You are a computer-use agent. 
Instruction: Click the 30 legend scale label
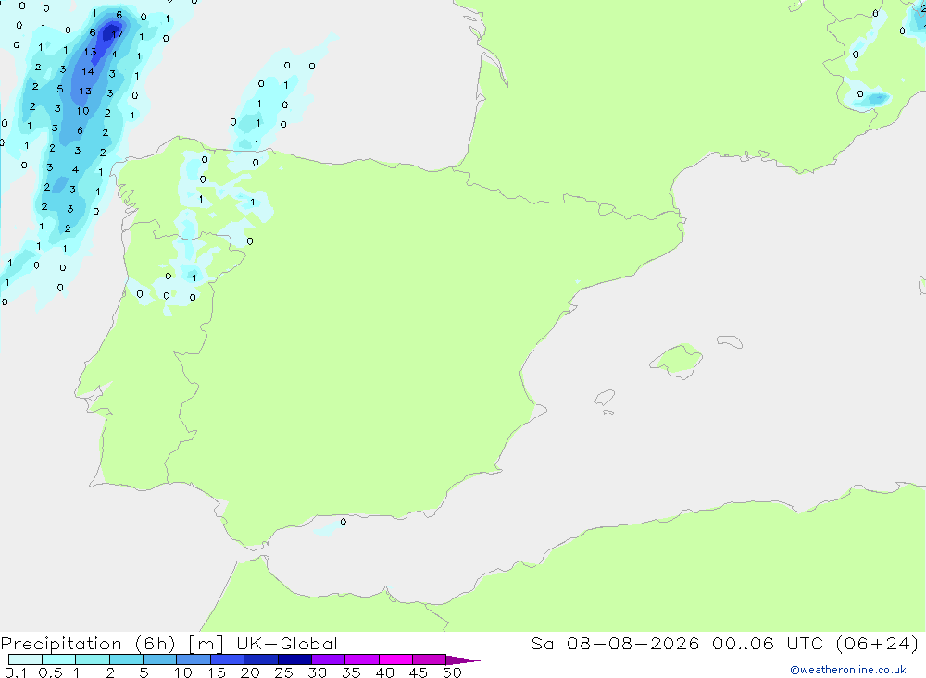tap(317, 672)
